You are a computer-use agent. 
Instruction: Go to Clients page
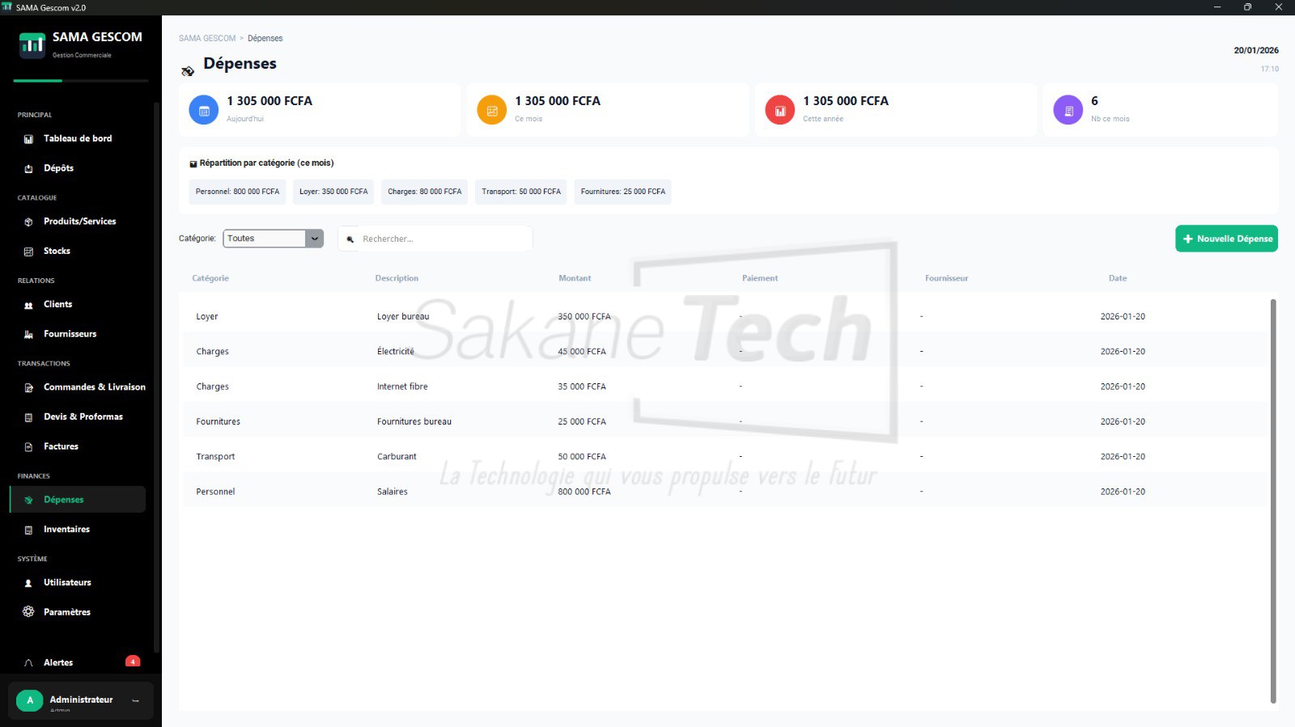point(57,304)
